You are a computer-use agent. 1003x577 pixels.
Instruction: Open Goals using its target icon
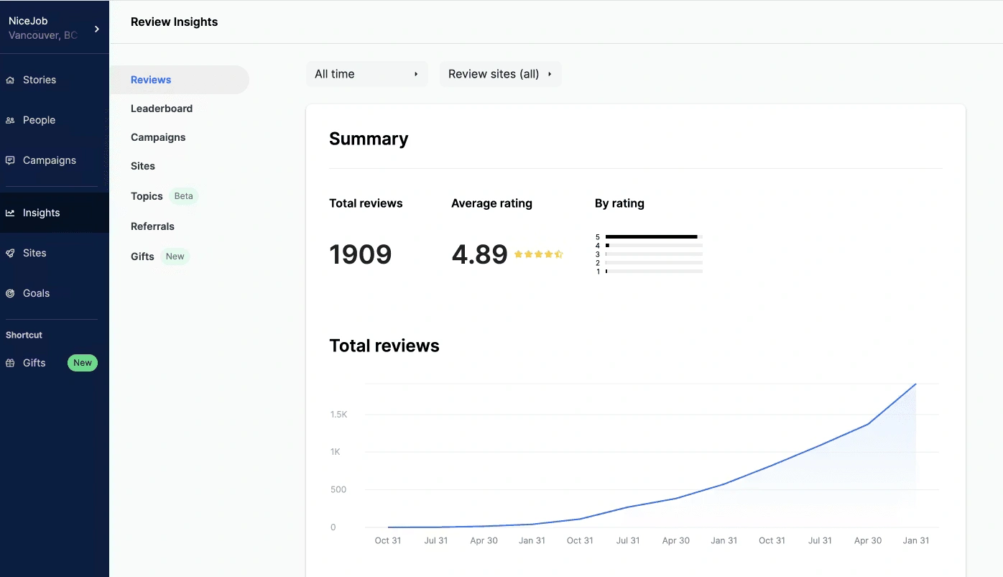pos(10,293)
